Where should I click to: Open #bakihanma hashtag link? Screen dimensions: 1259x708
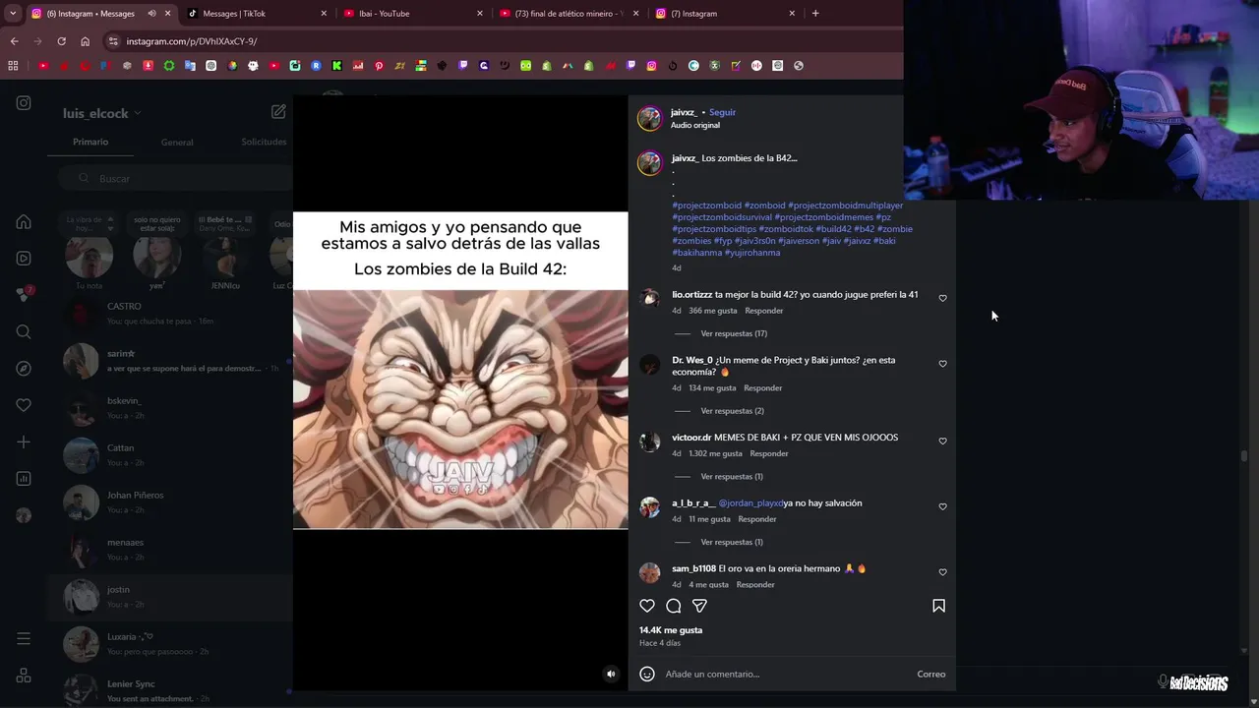pos(697,253)
